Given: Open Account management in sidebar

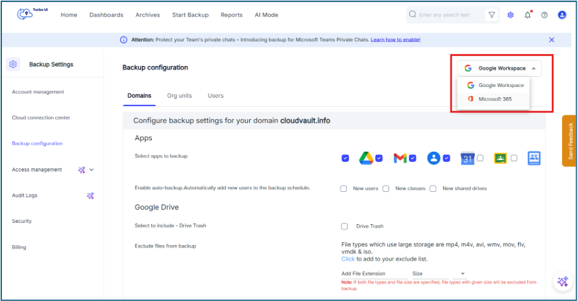Looking at the screenshot, I should coord(38,92).
